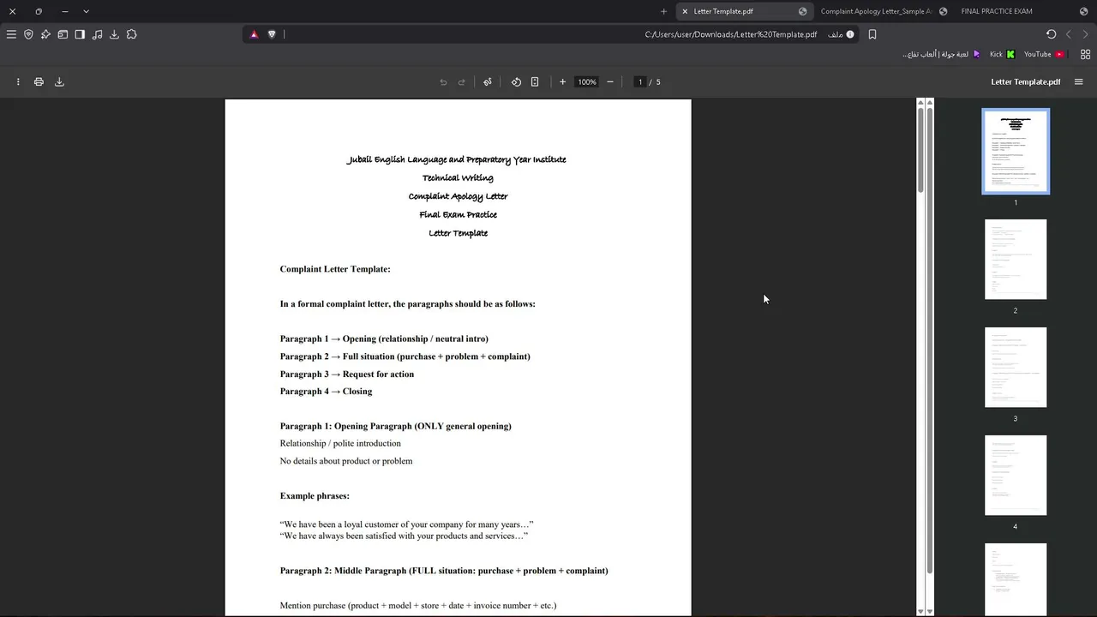Open the browser main hamburger menu
The image size is (1097, 617).
(11, 34)
